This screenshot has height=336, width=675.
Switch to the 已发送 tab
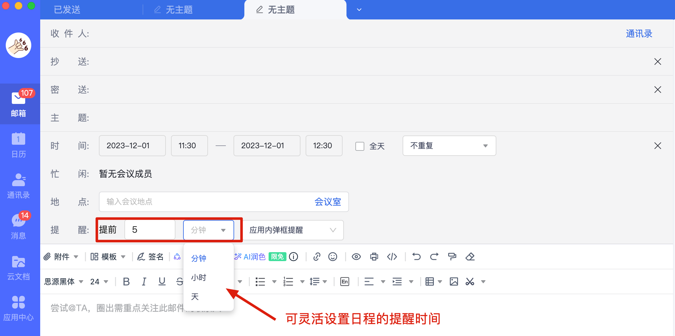[67, 10]
